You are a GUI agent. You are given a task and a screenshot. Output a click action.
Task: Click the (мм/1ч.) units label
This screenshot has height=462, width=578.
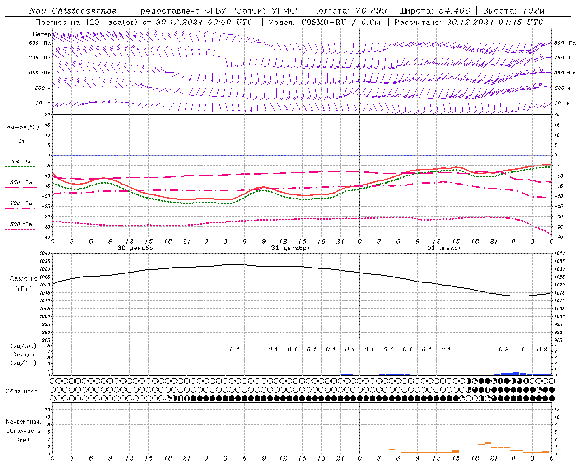coord(23,363)
